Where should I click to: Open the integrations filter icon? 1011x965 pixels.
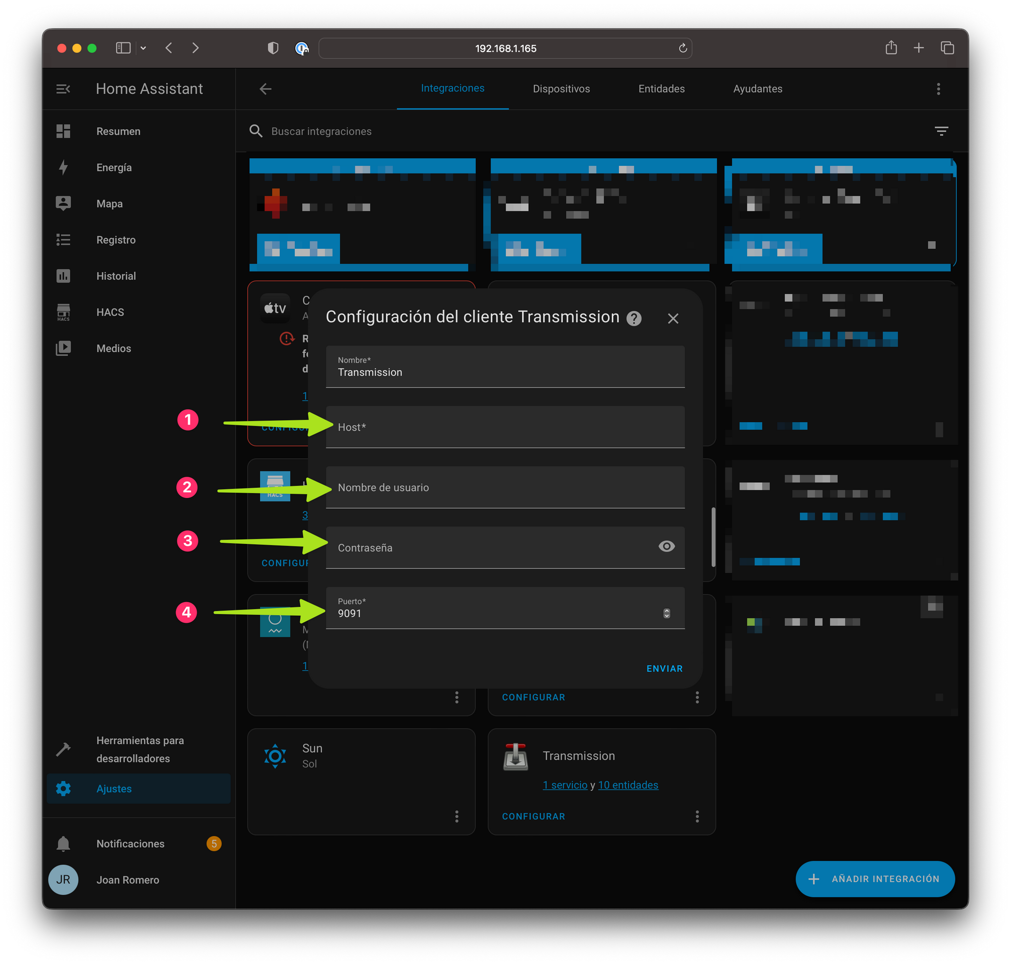point(941,131)
